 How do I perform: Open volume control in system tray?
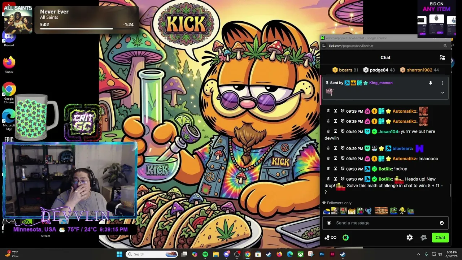point(440,254)
